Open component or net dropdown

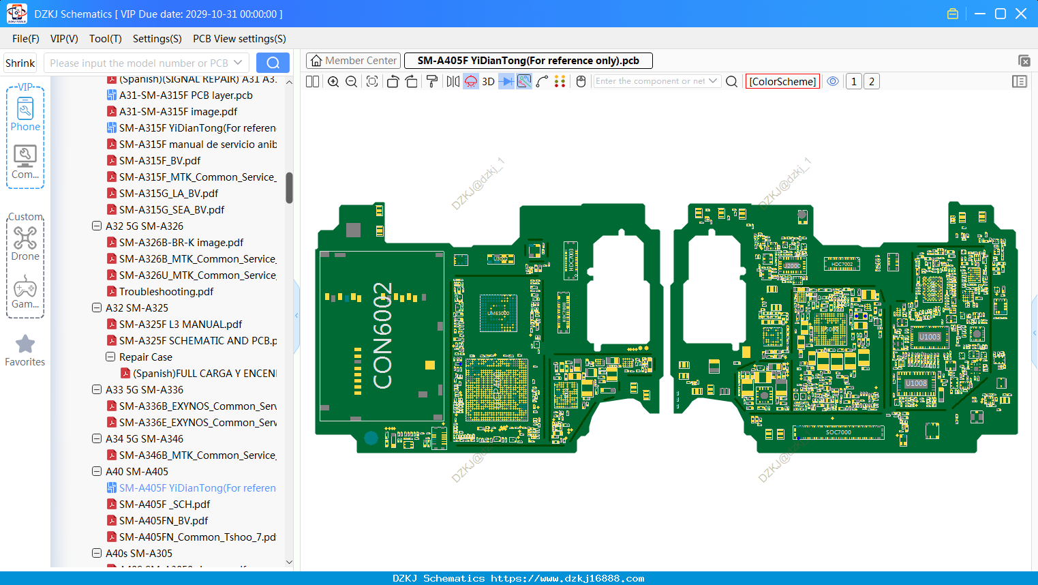click(x=713, y=80)
